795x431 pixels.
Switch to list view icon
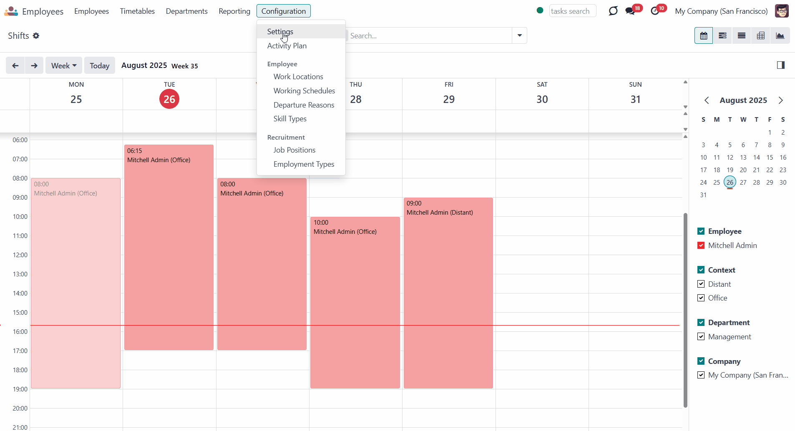coord(742,36)
